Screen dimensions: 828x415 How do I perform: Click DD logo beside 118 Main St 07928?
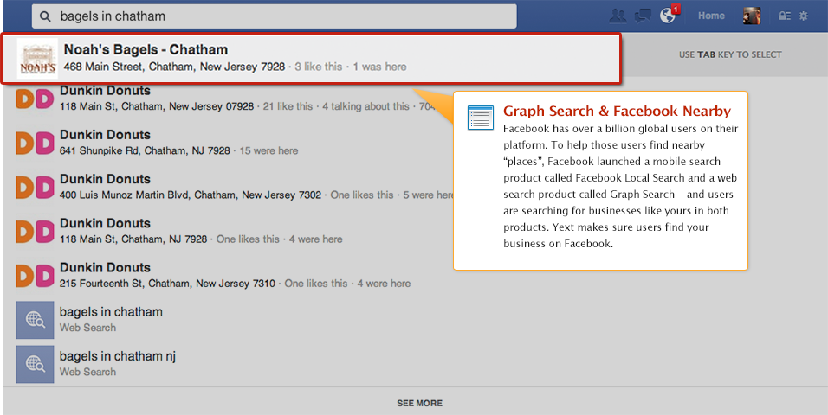35,99
